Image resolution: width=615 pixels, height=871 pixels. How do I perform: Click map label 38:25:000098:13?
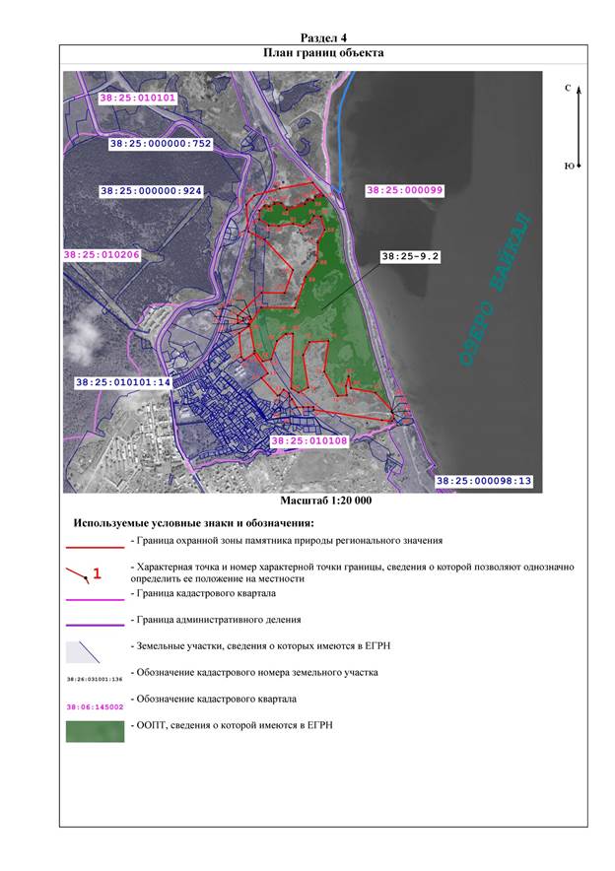click(484, 481)
